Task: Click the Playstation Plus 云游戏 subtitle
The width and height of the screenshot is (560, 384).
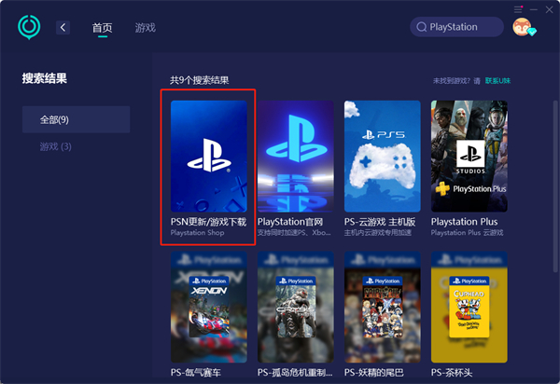Action: (468, 233)
